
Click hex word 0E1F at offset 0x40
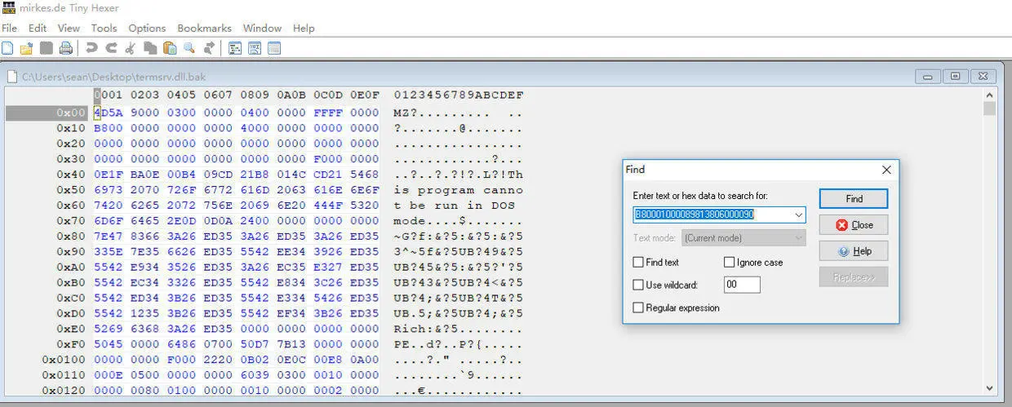pyautogui.click(x=109, y=175)
